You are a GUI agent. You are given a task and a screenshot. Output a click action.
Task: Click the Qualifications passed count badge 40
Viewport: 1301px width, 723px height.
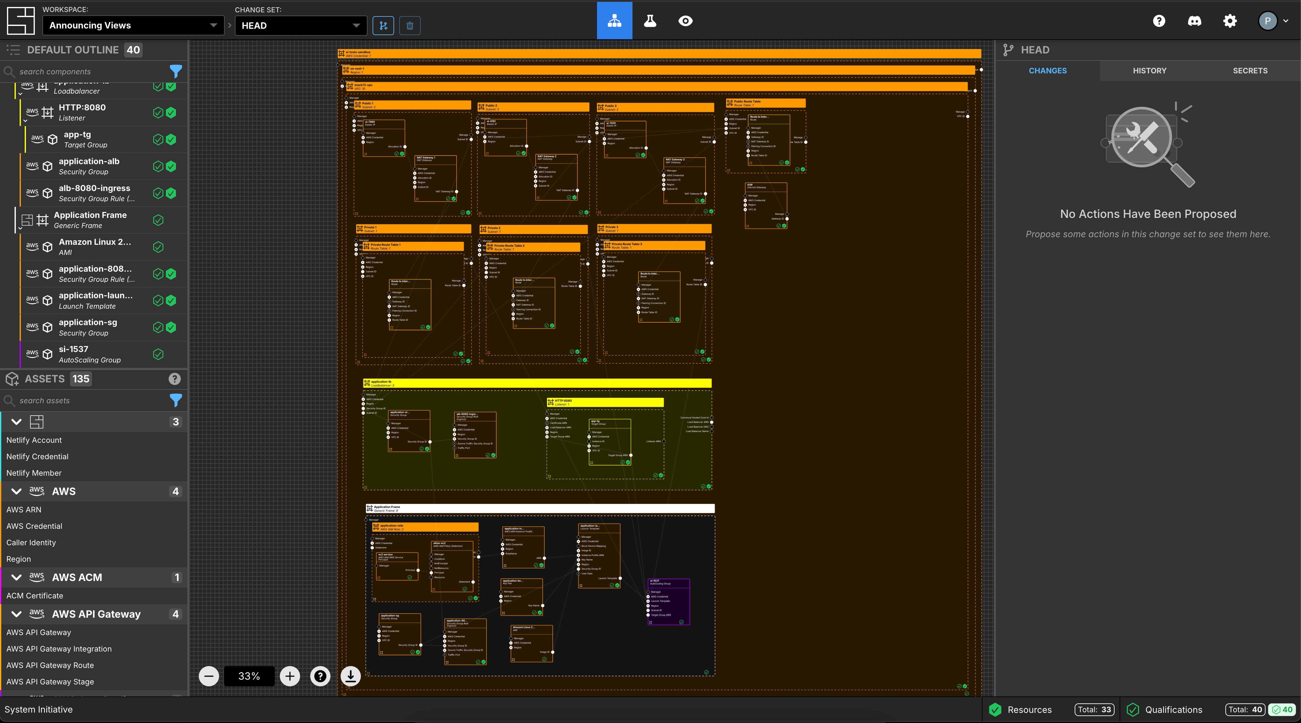pyautogui.click(x=1282, y=709)
